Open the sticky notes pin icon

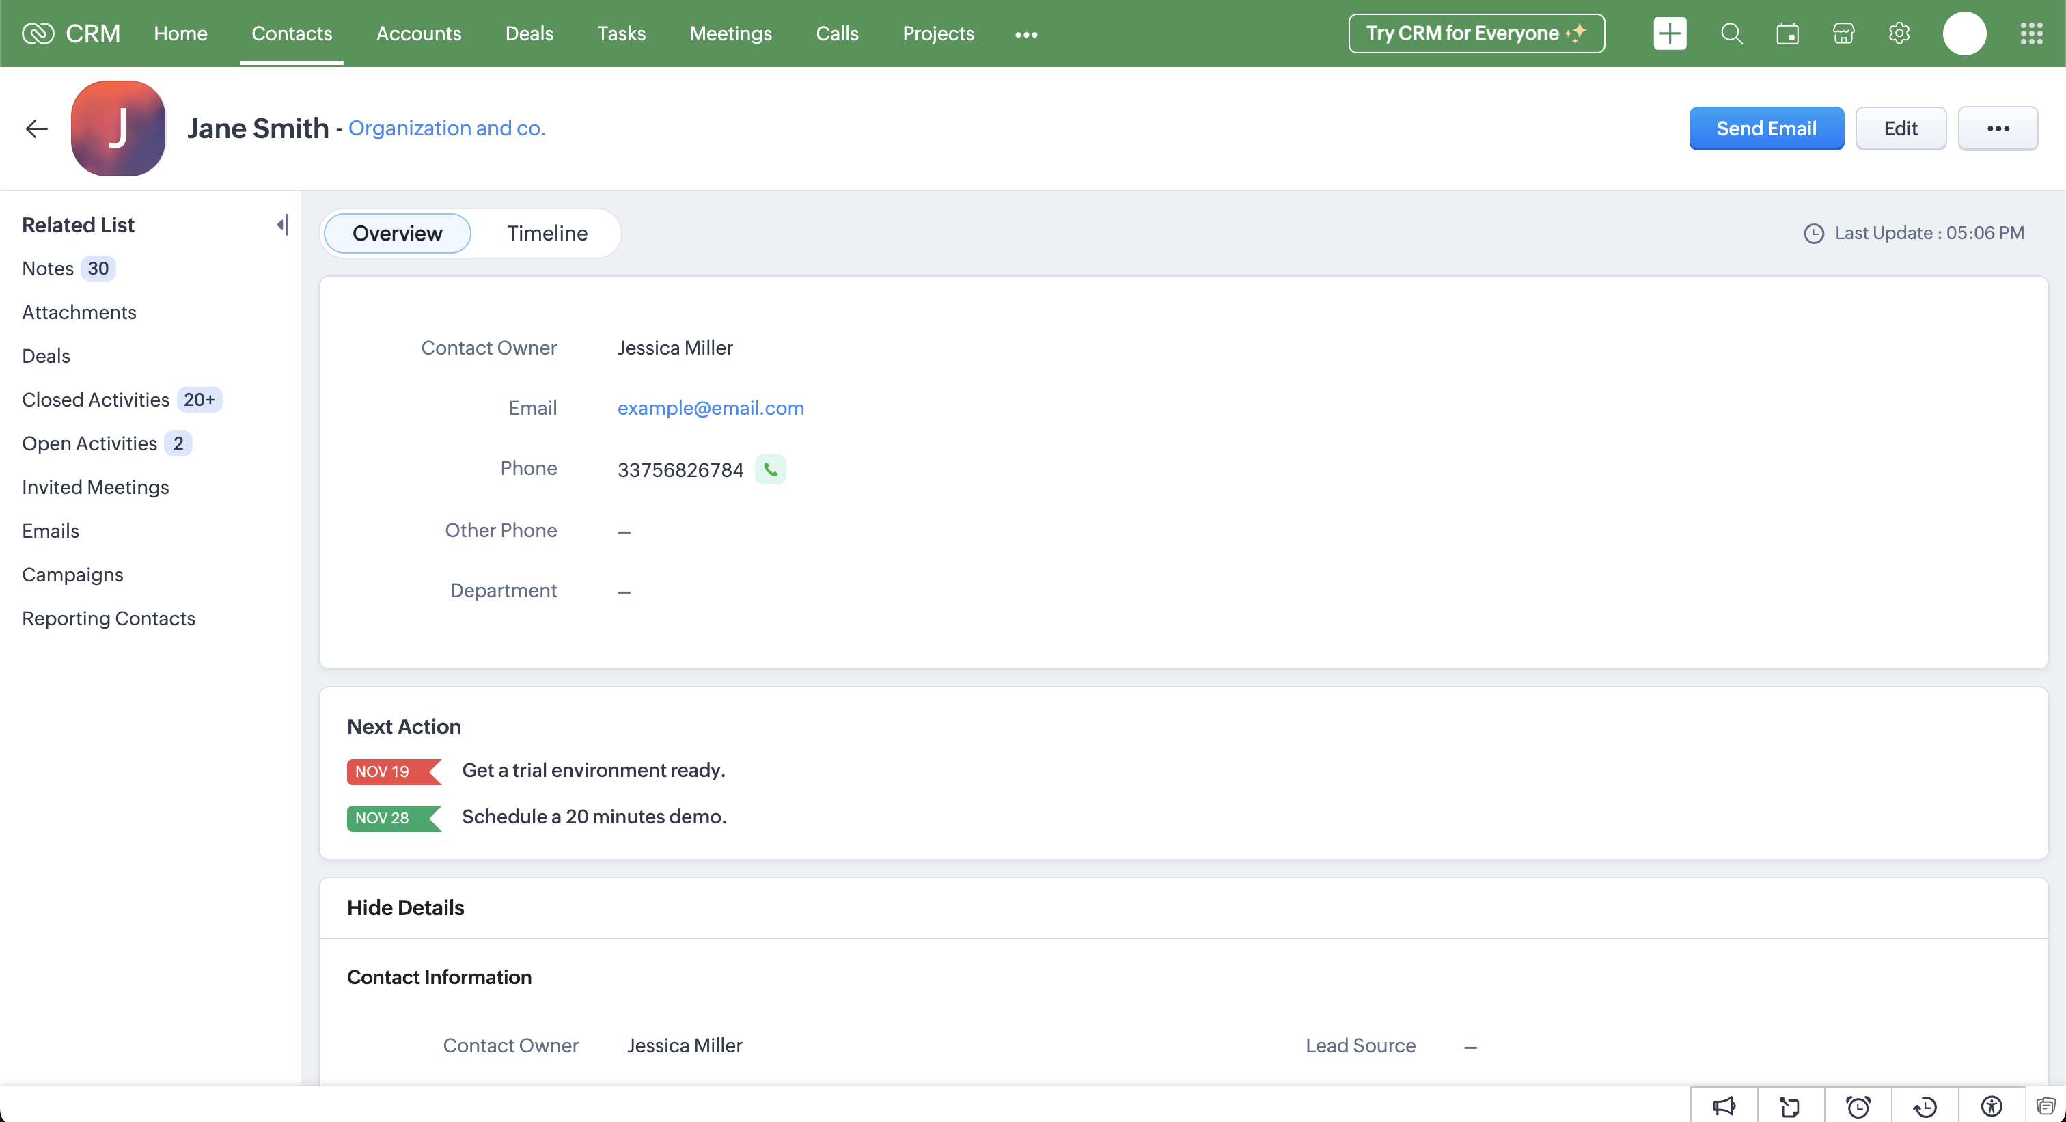1790,1107
